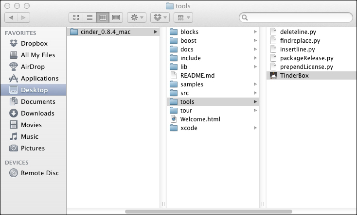
Task: Select findreplace.py file
Action: coord(311,40)
